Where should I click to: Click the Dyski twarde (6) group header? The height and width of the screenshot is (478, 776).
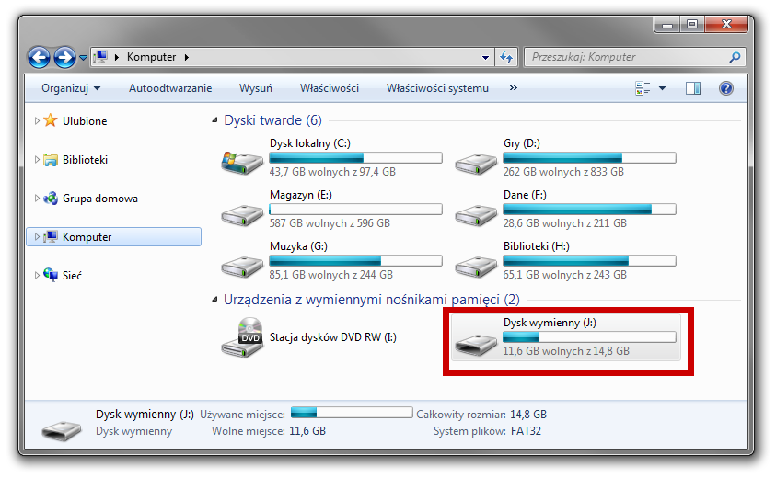(x=272, y=120)
